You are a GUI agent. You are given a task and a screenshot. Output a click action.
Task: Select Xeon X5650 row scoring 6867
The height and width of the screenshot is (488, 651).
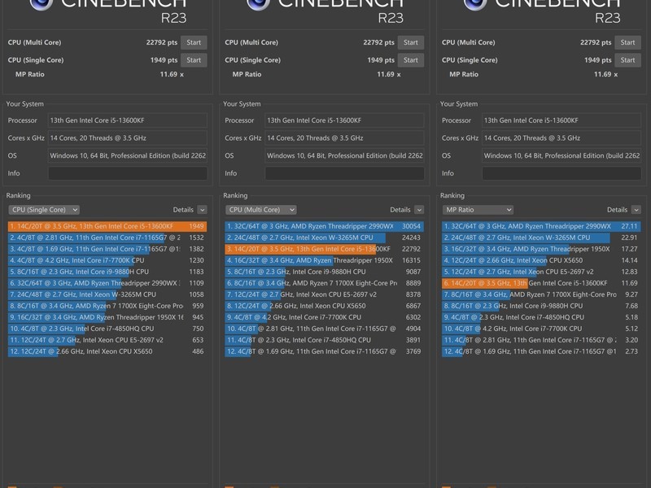tap(324, 306)
